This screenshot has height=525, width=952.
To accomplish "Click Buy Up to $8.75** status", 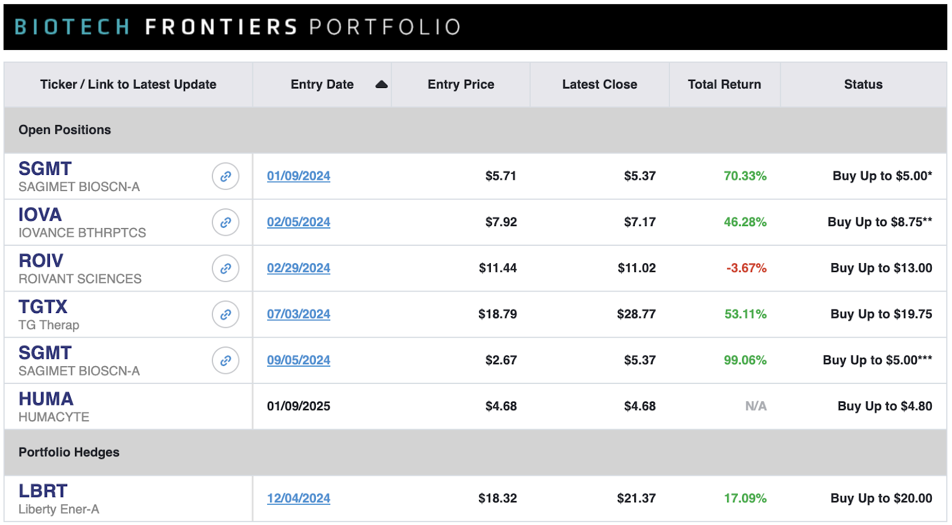I will pyautogui.click(x=880, y=222).
